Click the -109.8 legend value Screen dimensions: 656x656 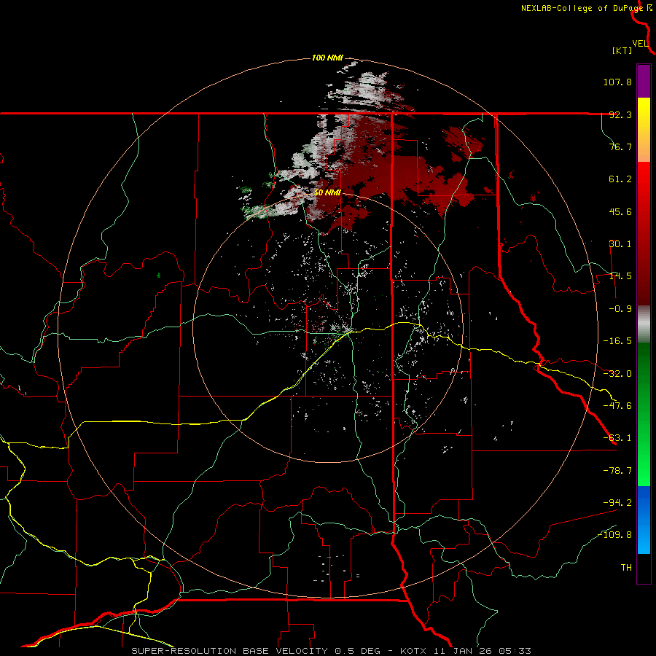pos(614,535)
